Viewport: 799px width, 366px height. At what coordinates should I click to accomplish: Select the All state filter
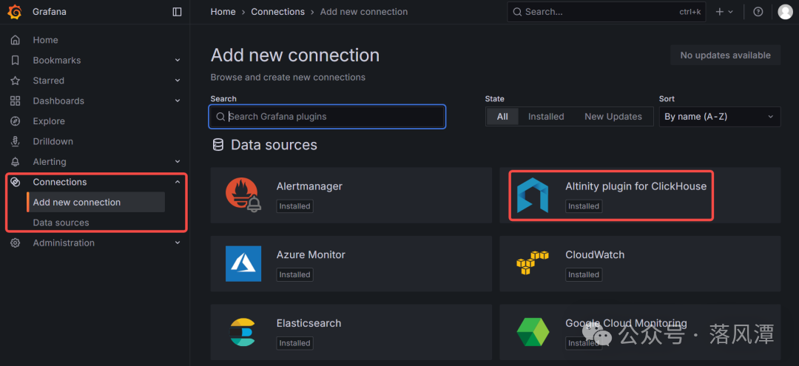click(x=502, y=117)
